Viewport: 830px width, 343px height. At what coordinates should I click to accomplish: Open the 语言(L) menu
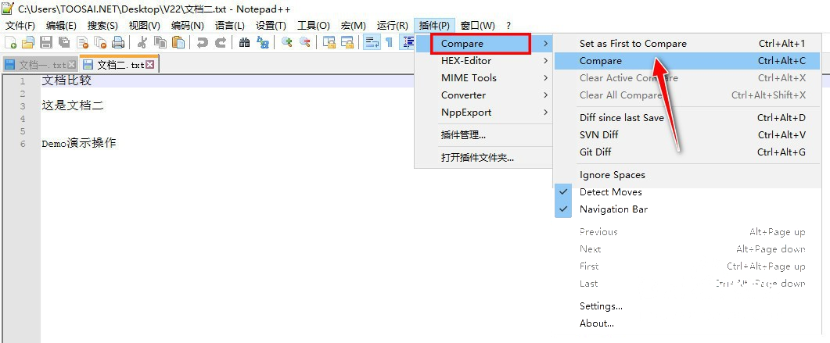pyautogui.click(x=230, y=25)
